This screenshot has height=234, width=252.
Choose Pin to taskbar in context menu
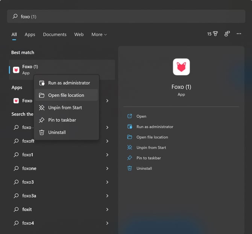click(66, 120)
